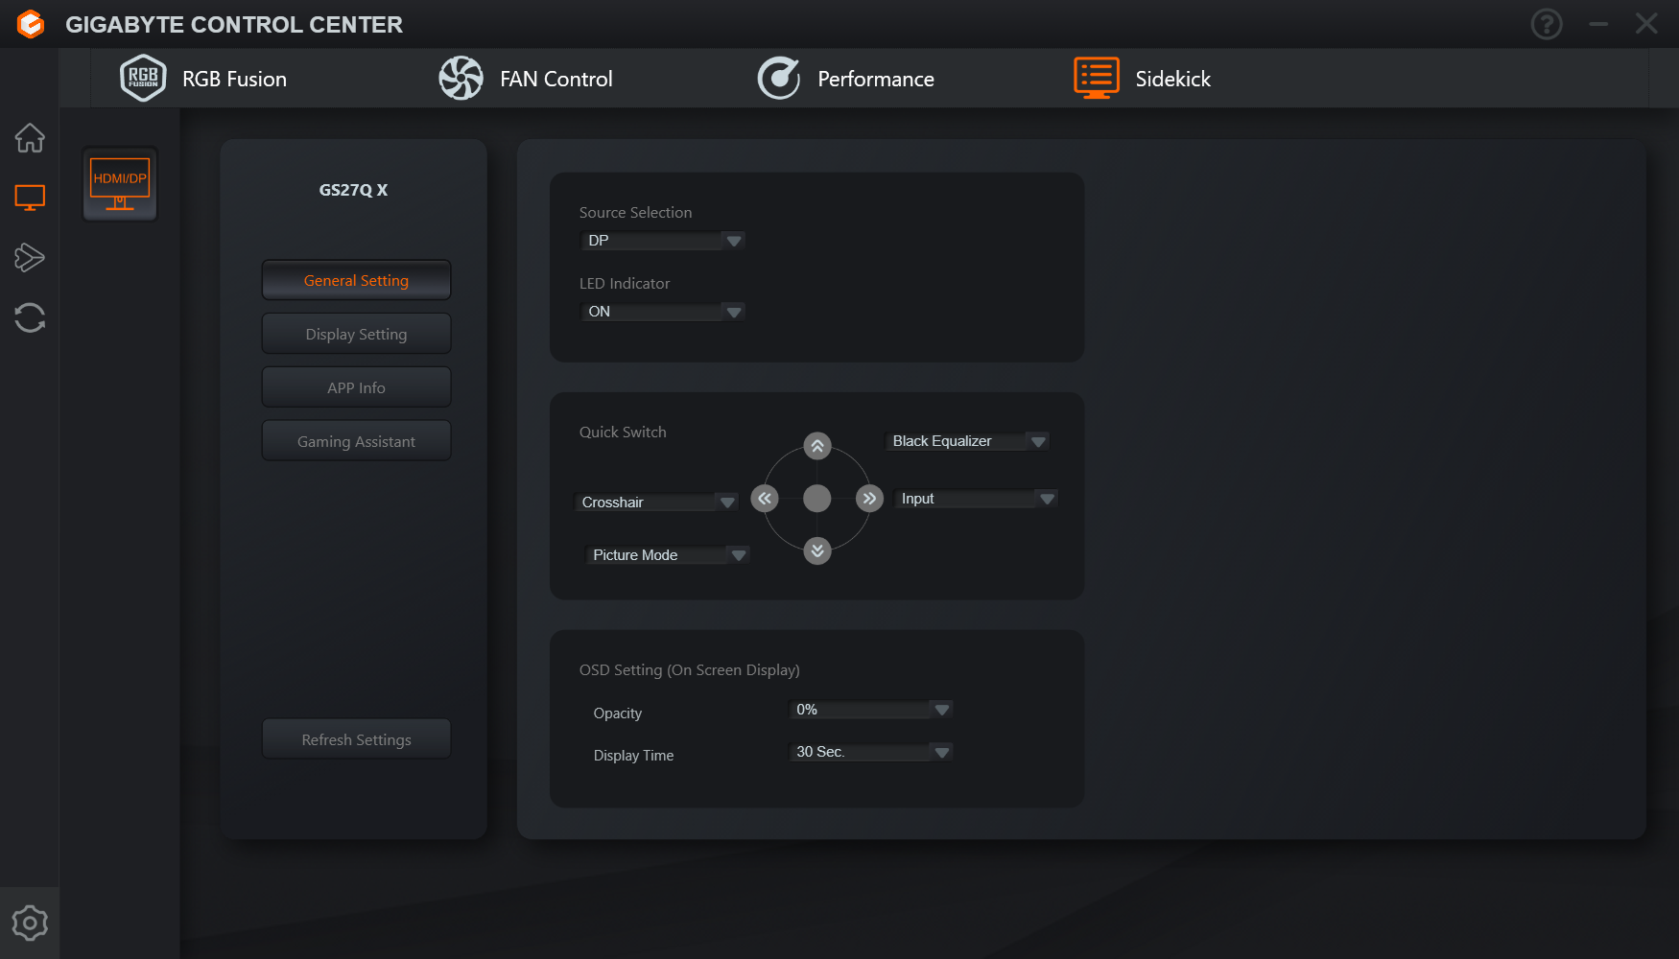
Task: Open the paper-plane sidebar icon
Action: (x=30, y=257)
